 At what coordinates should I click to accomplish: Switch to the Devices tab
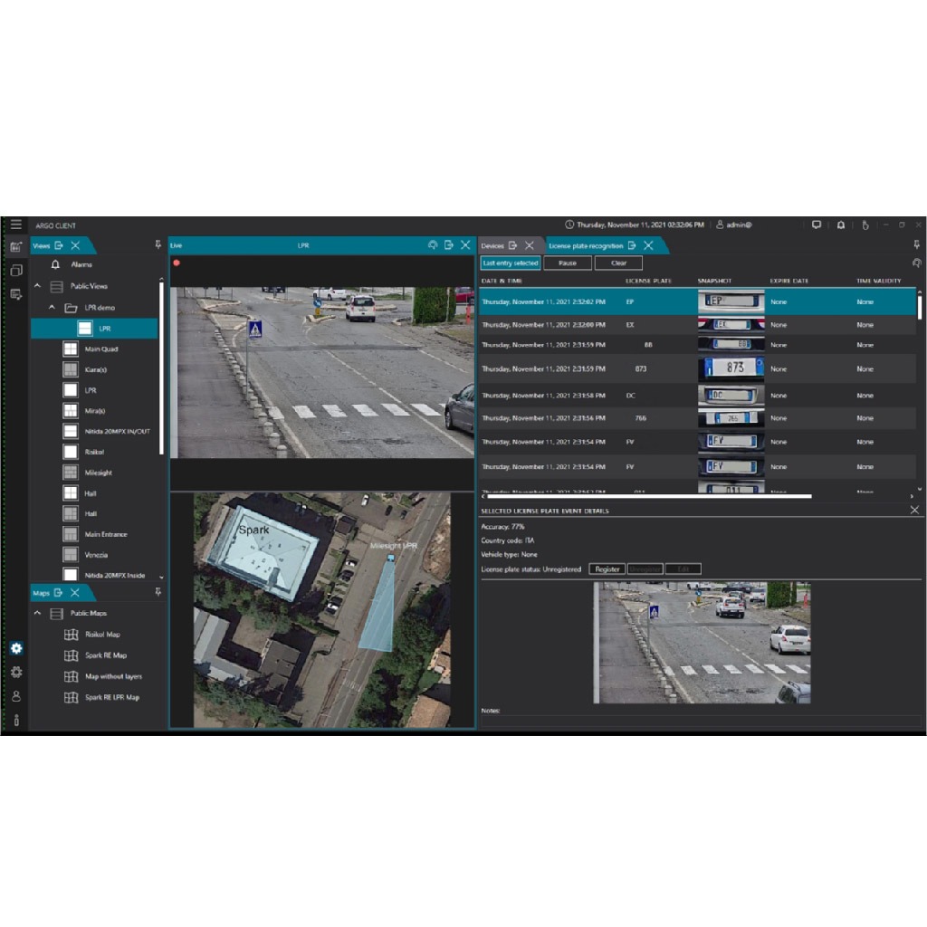pos(492,245)
